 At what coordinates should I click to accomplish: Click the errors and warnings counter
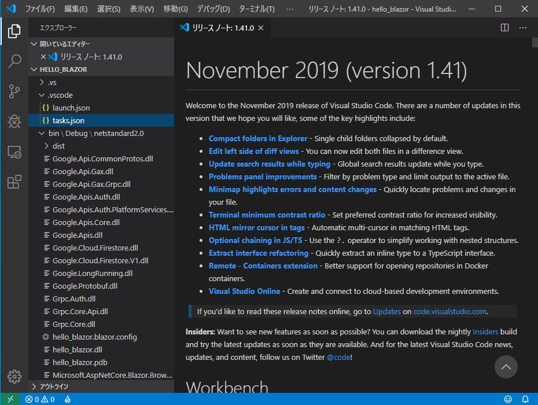39,399
